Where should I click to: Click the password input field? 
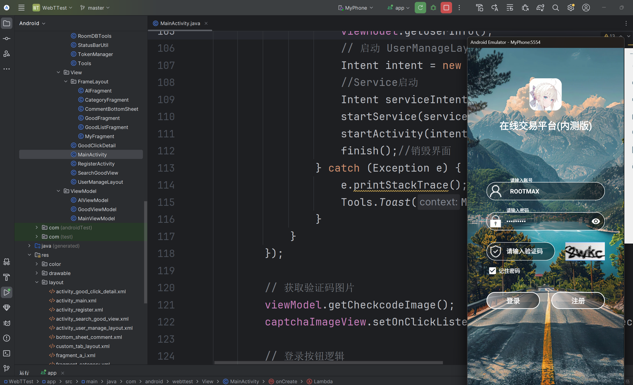click(545, 221)
